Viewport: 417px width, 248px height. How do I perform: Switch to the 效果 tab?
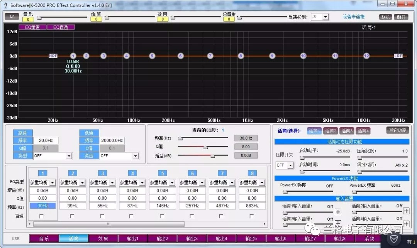[103, 239]
